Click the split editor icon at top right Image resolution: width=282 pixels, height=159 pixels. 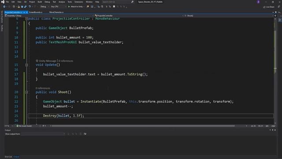(275, 16)
